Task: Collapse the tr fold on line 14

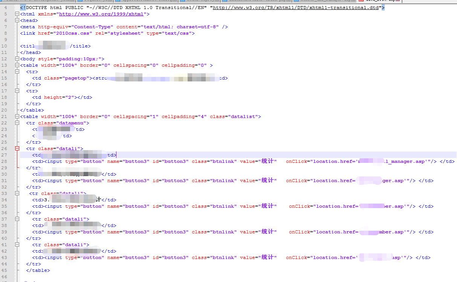Action: [17, 72]
